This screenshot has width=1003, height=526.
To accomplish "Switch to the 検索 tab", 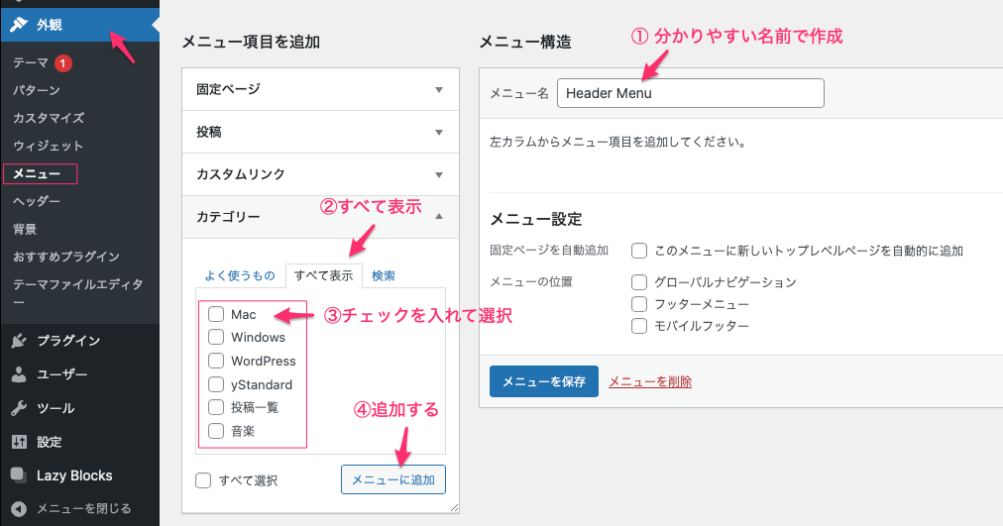I will (x=384, y=276).
